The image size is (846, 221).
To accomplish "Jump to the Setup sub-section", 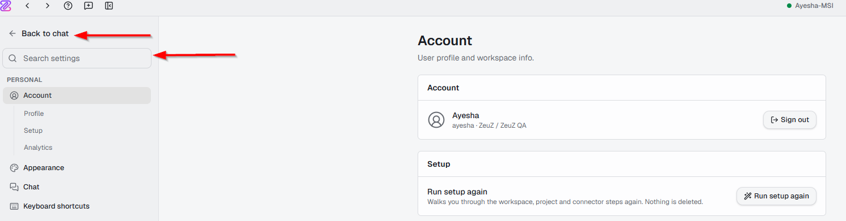I will point(33,131).
